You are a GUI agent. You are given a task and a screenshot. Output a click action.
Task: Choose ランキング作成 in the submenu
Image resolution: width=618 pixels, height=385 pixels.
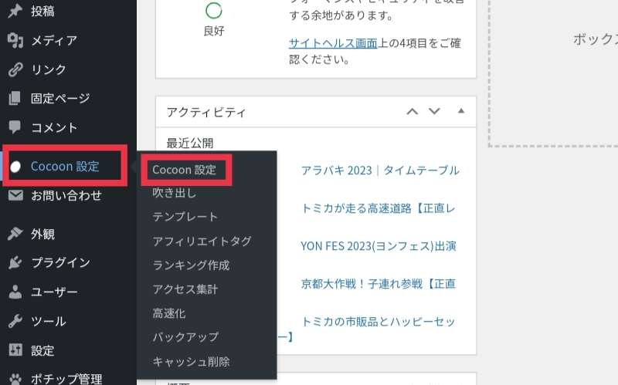[191, 265]
